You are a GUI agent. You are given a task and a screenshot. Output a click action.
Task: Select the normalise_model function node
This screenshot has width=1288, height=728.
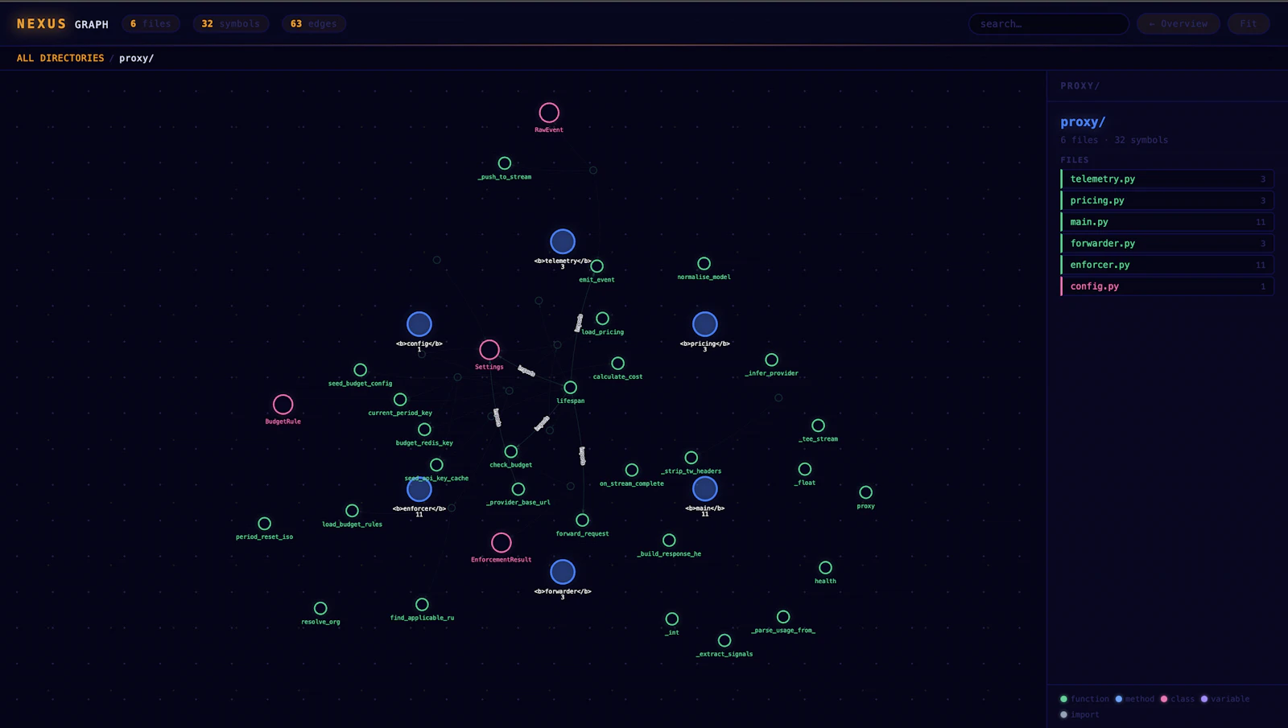coord(704,263)
